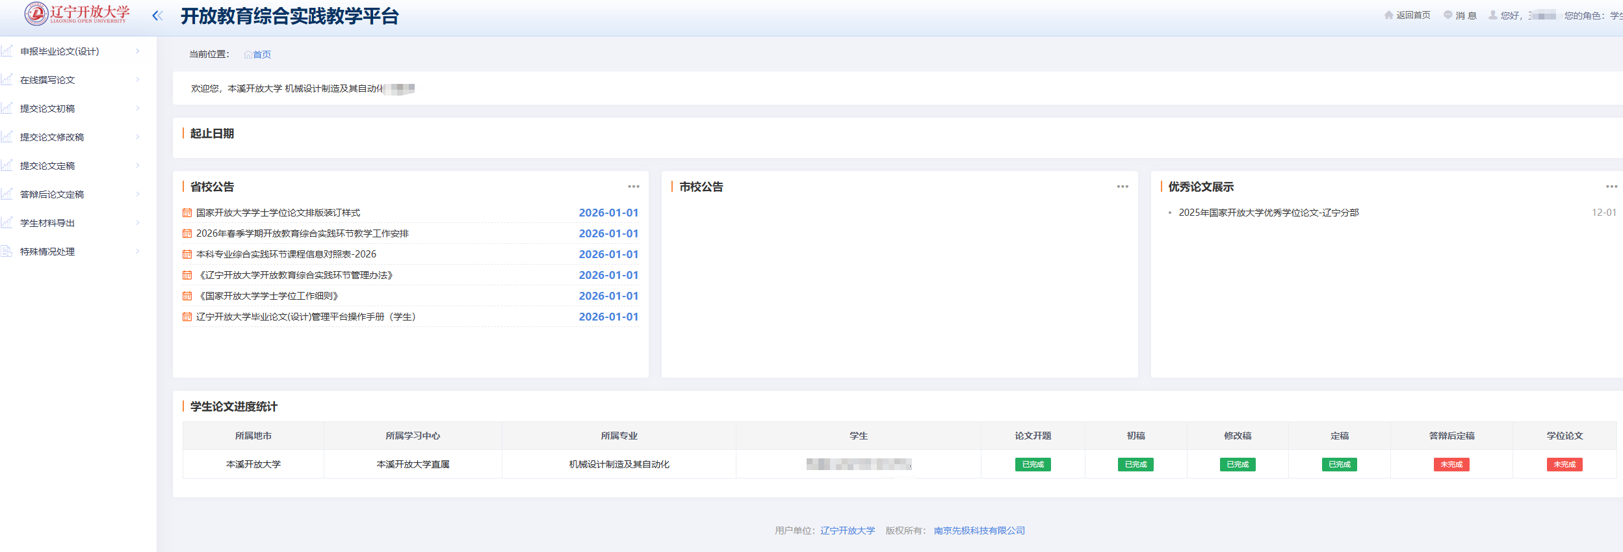Collapse the sidebar with double-chevron icon
Viewport: 1623px width, 552px height.
click(157, 16)
